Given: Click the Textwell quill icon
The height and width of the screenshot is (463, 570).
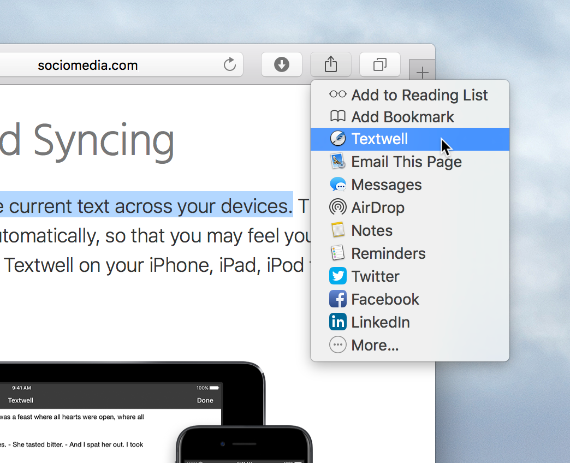Looking at the screenshot, I should [x=338, y=139].
